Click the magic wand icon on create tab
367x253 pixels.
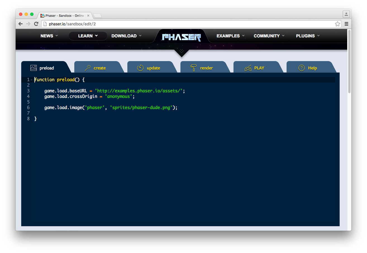pyautogui.click(x=88, y=68)
